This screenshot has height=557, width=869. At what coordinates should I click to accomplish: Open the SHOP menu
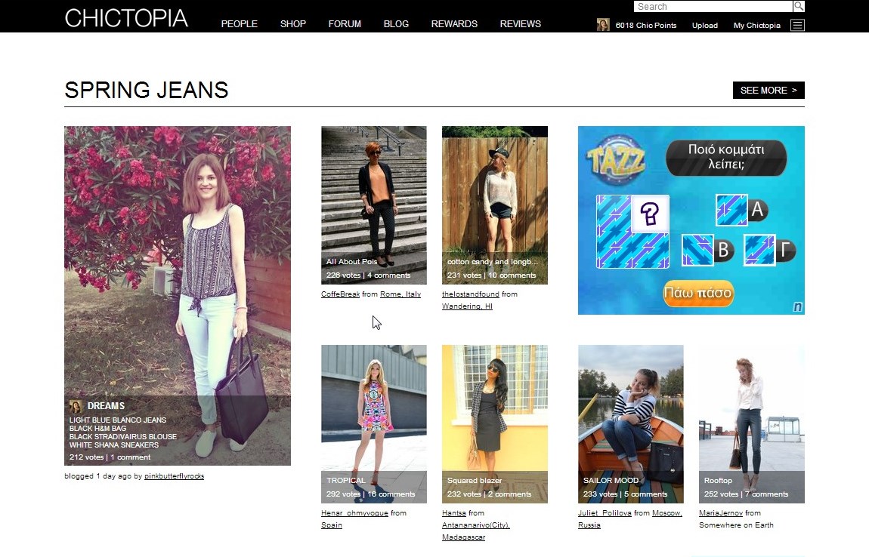292,24
